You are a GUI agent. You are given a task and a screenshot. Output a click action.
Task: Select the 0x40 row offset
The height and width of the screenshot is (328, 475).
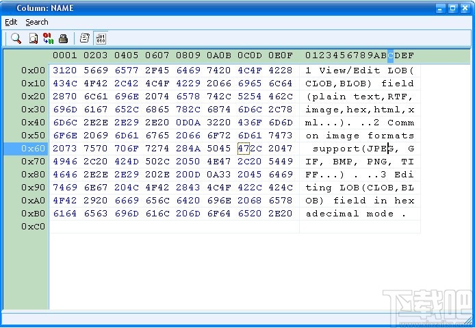click(33, 123)
